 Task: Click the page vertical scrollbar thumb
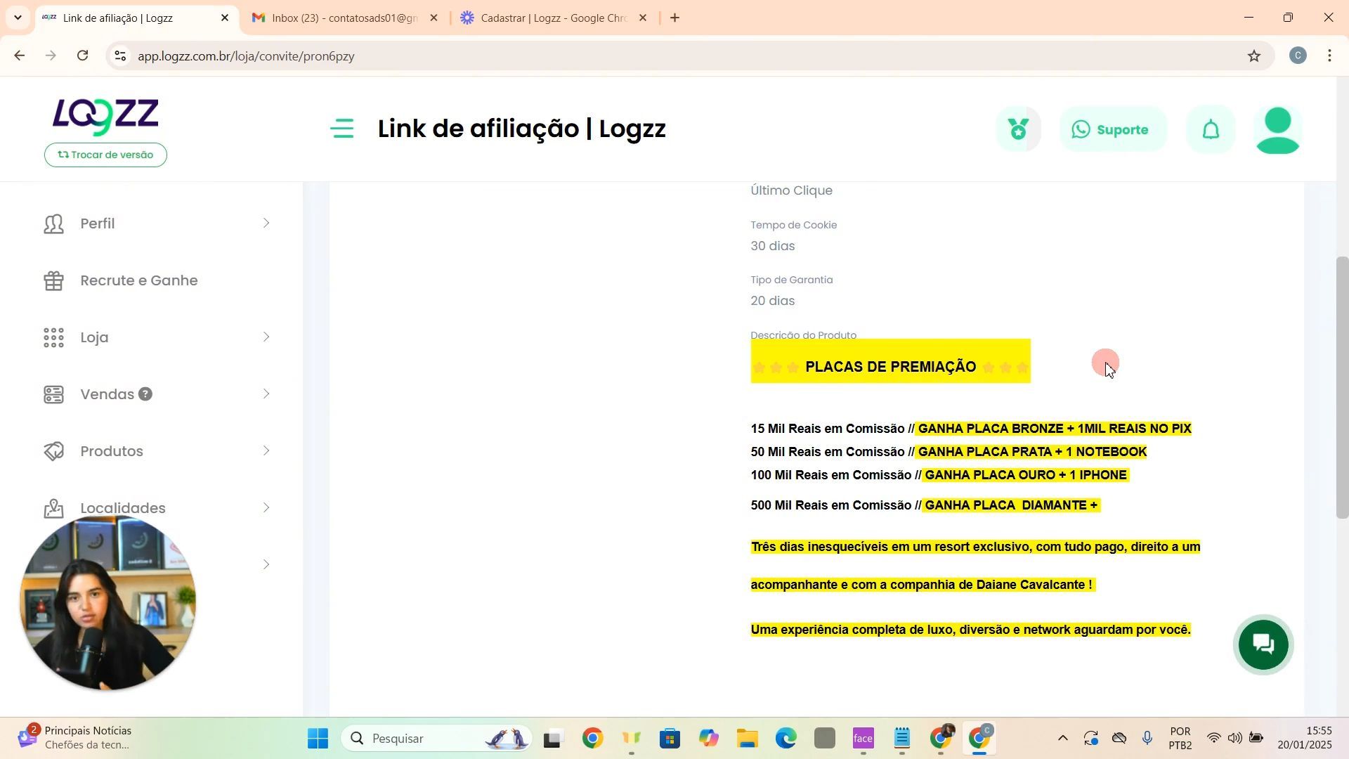click(x=1342, y=387)
